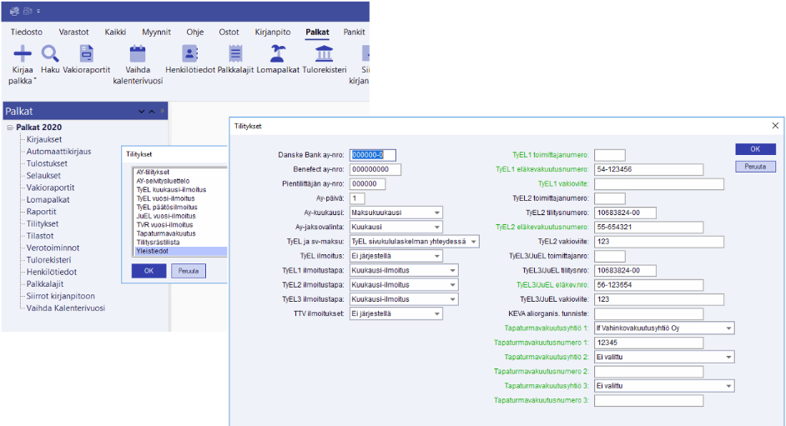Click OK in the large Tilitykset dialog
Screen dimensions: 786x426
click(755, 148)
